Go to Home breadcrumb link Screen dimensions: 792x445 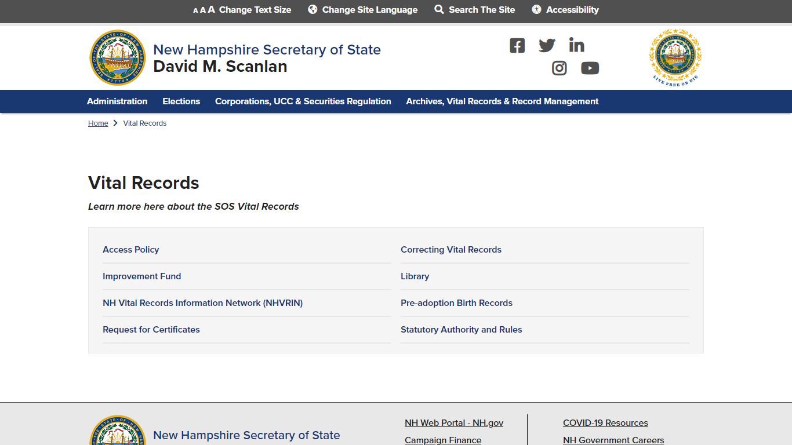pyautogui.click(x=98, y=123)
